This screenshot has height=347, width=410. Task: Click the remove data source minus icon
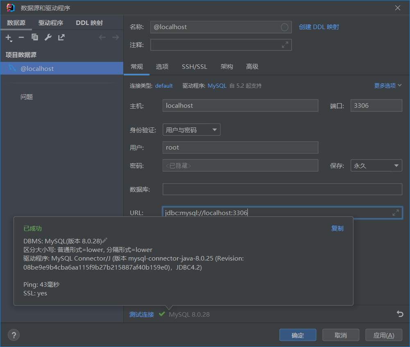[21, 38]
